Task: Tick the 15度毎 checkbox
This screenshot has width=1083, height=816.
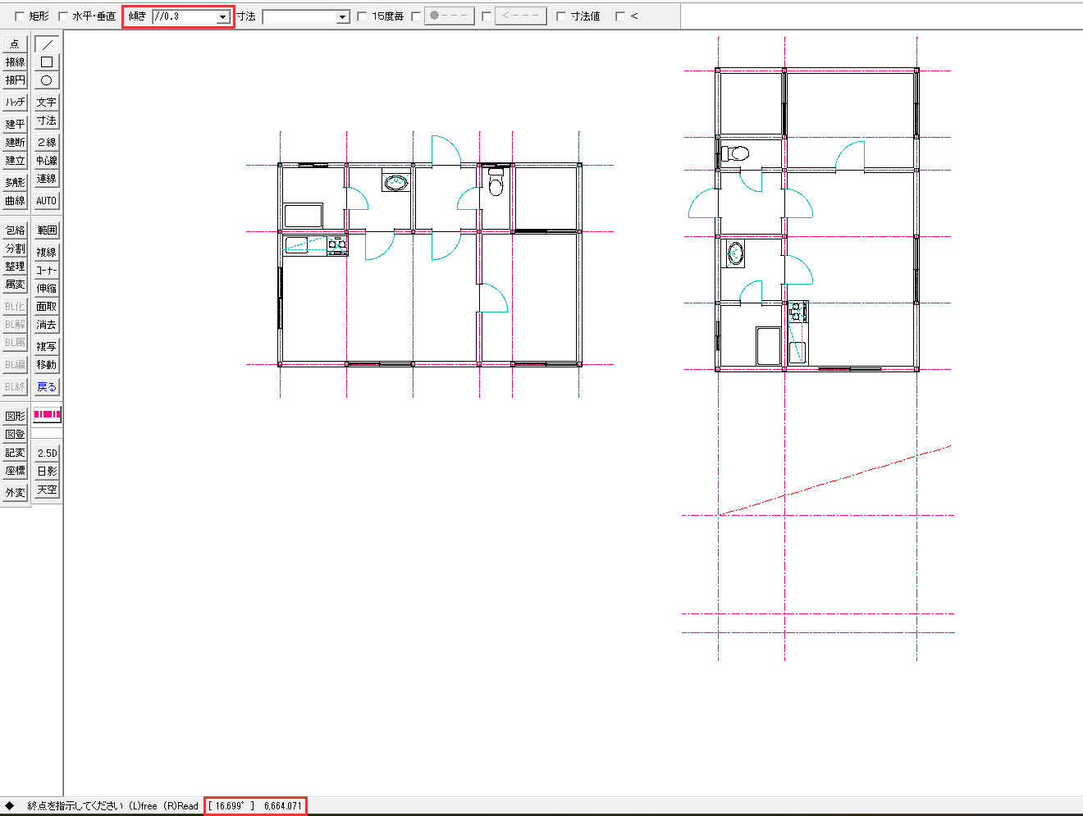Action: 362,16
